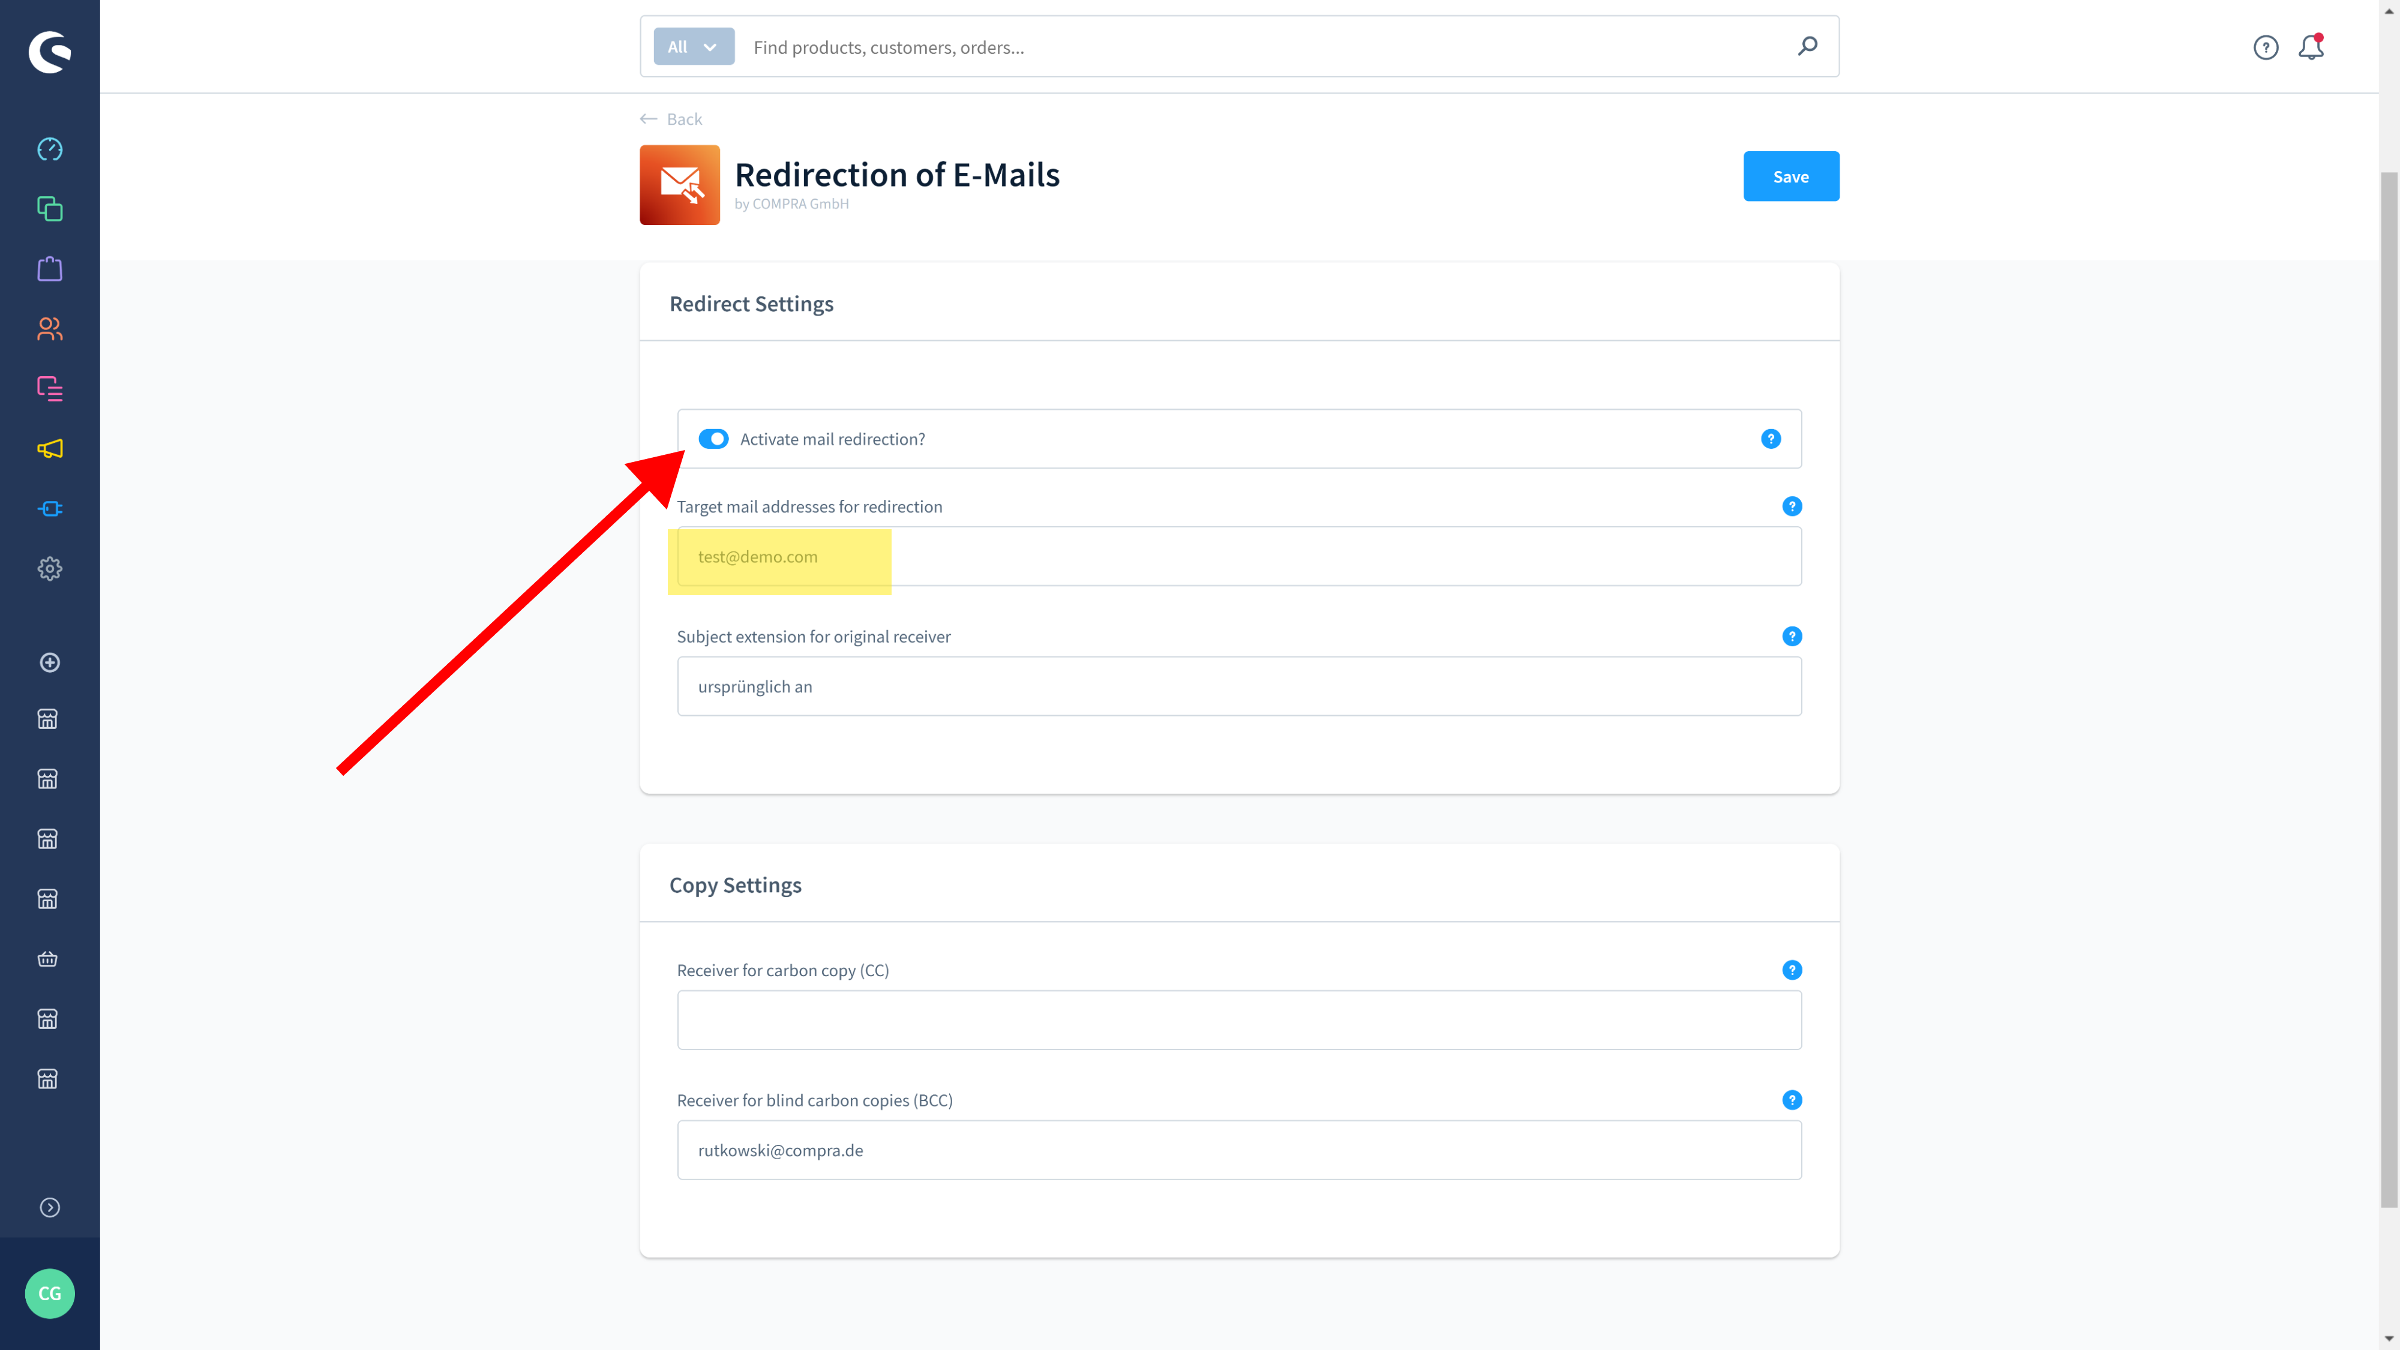Viewport: 2400px width, 1350px height.
Task: Click the target mail addresses input field
Action: [1239, 556]
